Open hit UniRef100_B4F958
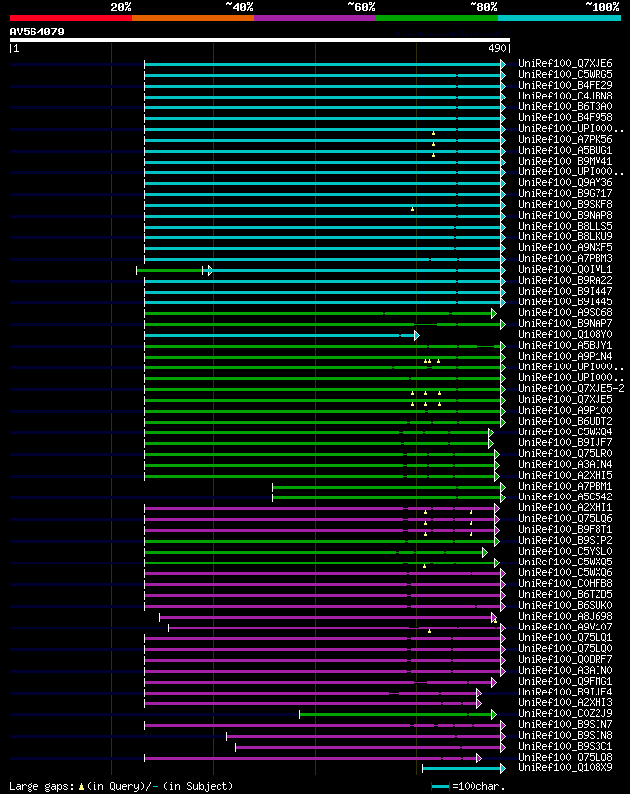 tap(565, 117)
